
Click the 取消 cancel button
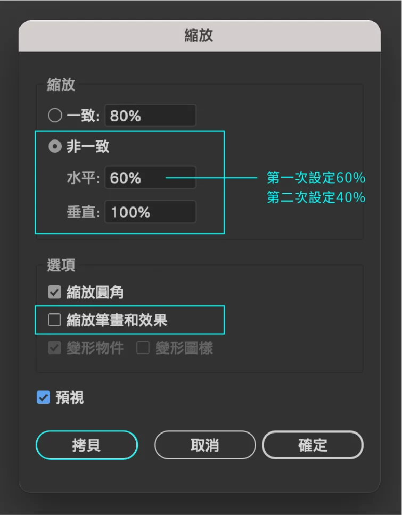tap(205, 445)
